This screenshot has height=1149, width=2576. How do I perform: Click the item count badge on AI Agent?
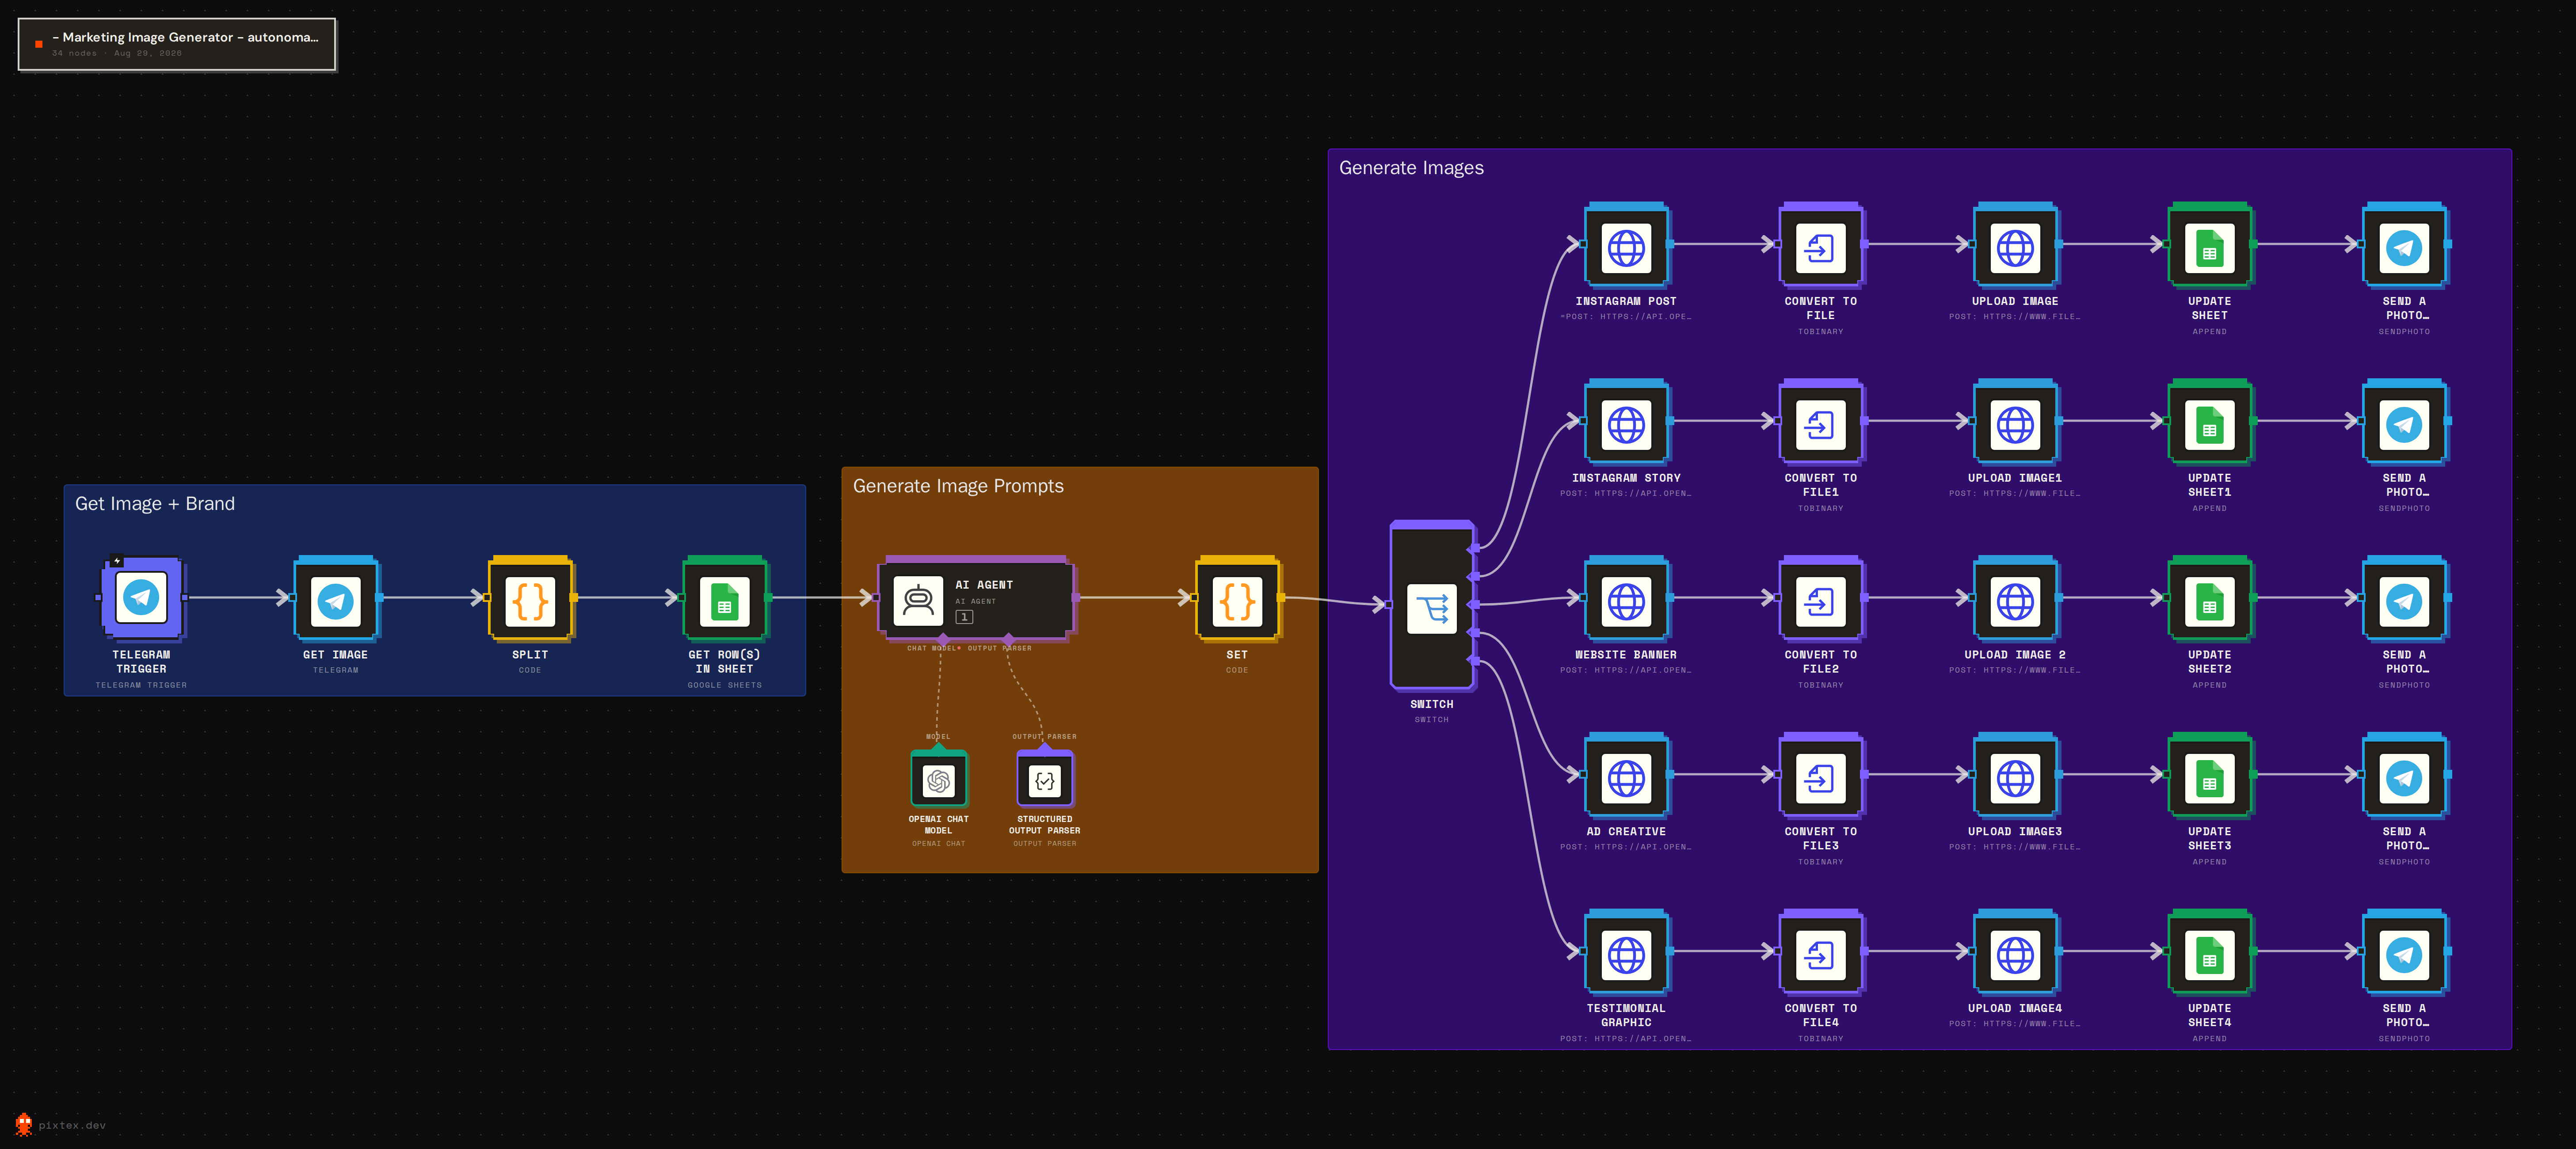point(964,617)
